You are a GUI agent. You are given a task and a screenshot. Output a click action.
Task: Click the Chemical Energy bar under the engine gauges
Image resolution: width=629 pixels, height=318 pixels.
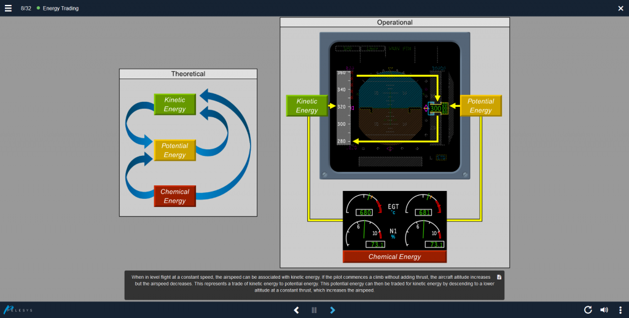pos(394,257)
